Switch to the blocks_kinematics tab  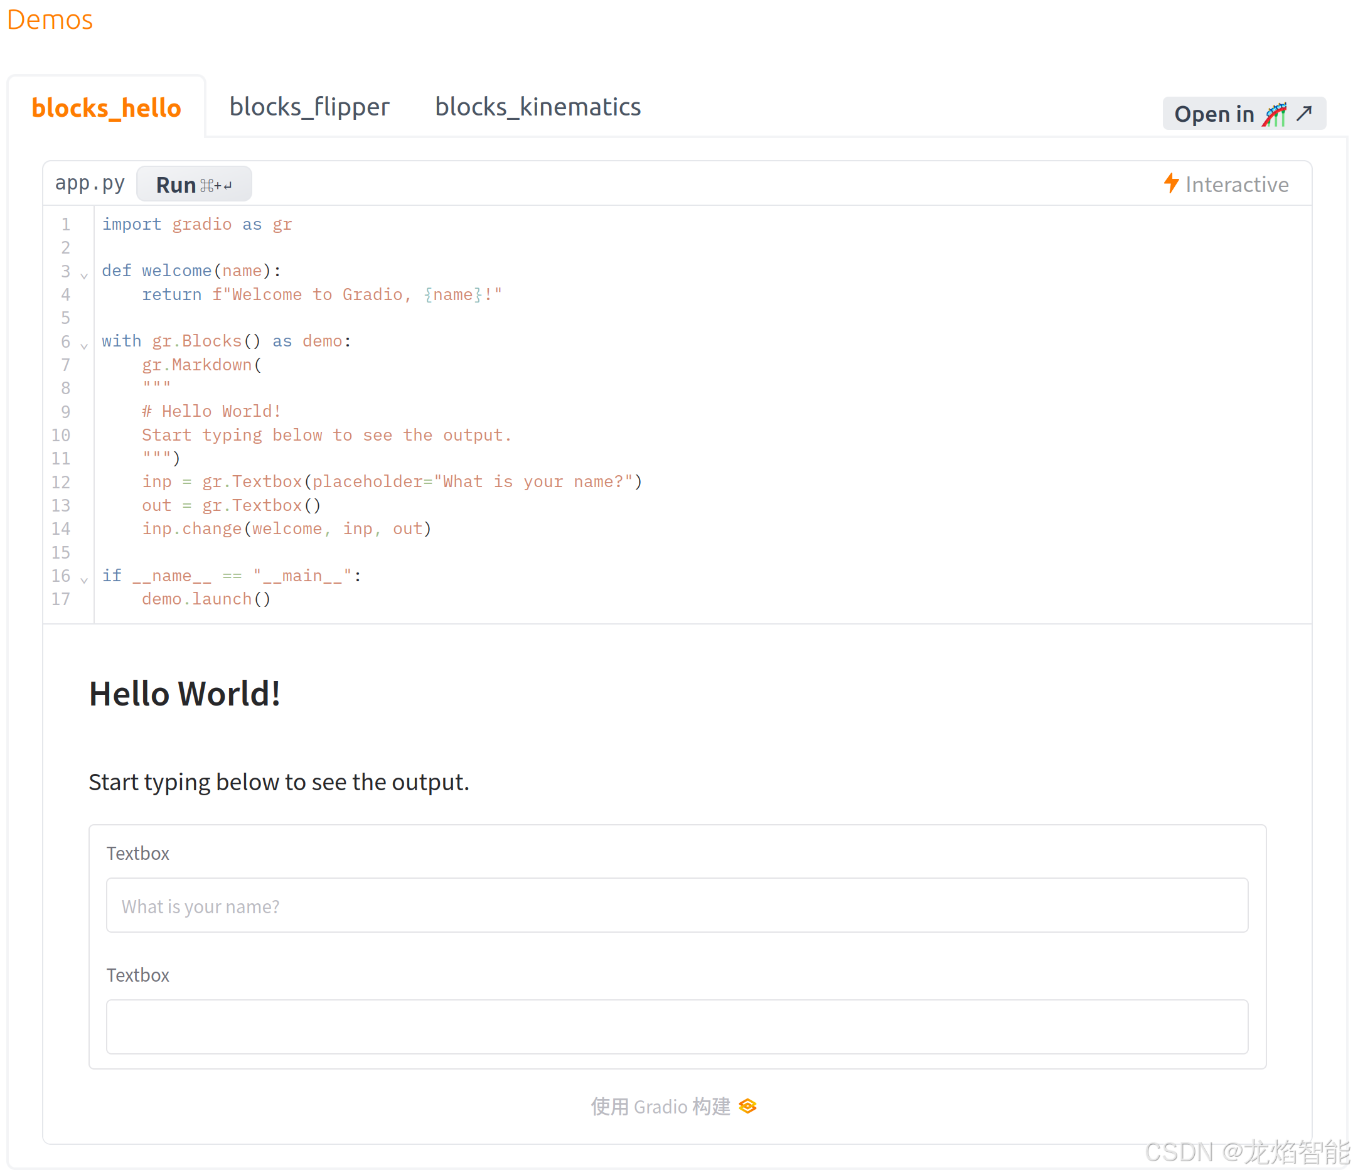pos(538,107)
